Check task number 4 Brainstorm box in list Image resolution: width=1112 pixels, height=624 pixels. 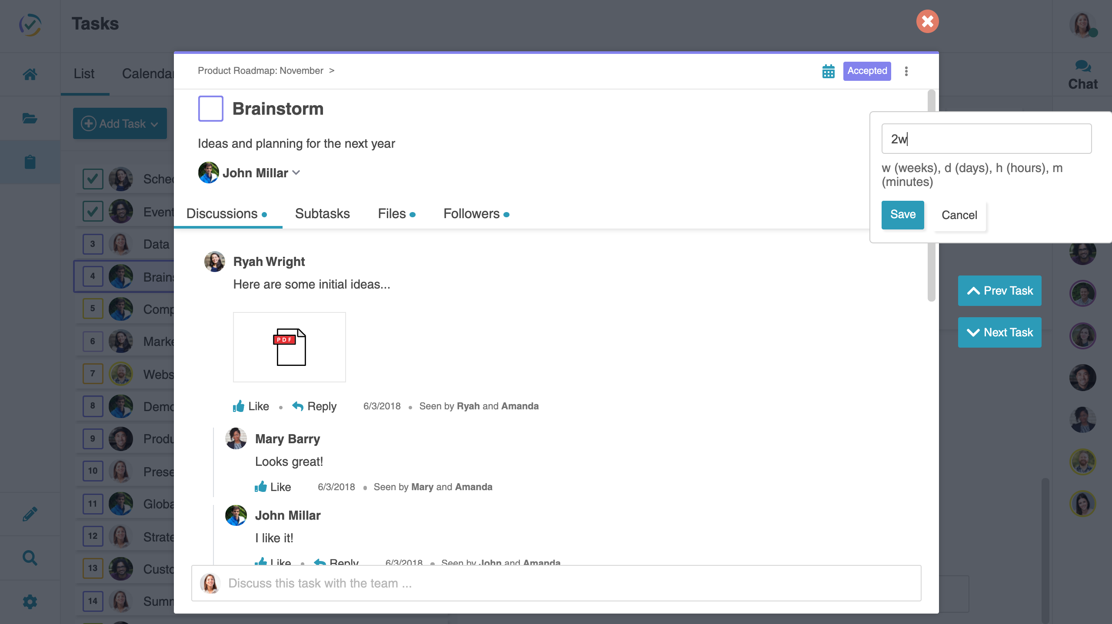tap(93, 276)
